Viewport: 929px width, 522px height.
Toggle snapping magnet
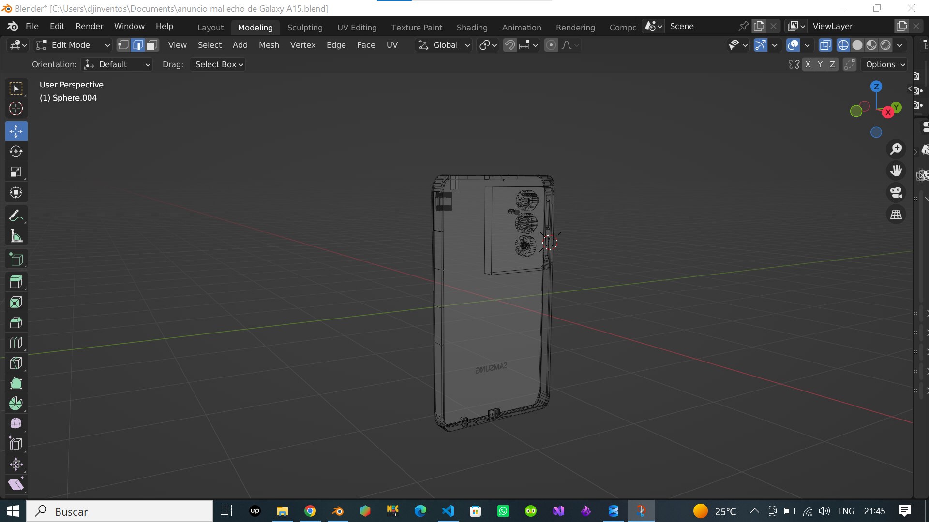[509, 45]
